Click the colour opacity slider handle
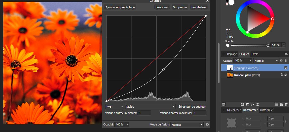The image size is (289, 132). point(268,45)
